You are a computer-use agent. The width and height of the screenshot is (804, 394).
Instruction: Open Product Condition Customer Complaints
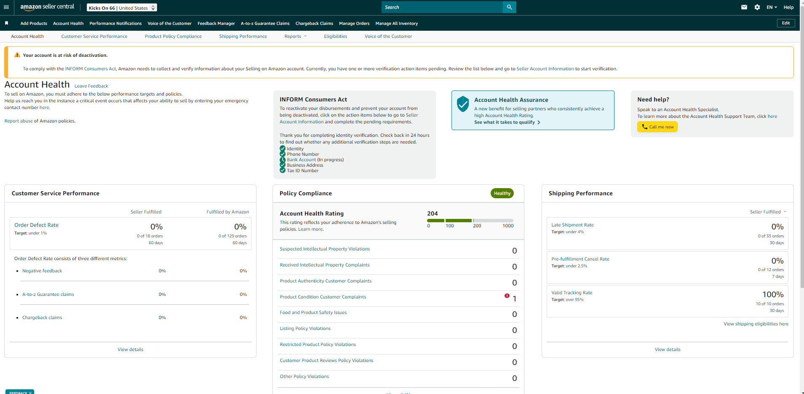coord(323,297)
